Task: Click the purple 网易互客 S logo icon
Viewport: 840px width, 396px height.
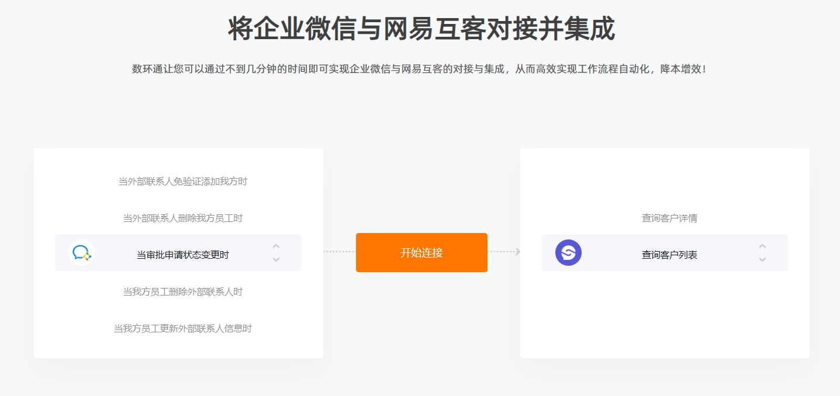Action: (568, 253)
